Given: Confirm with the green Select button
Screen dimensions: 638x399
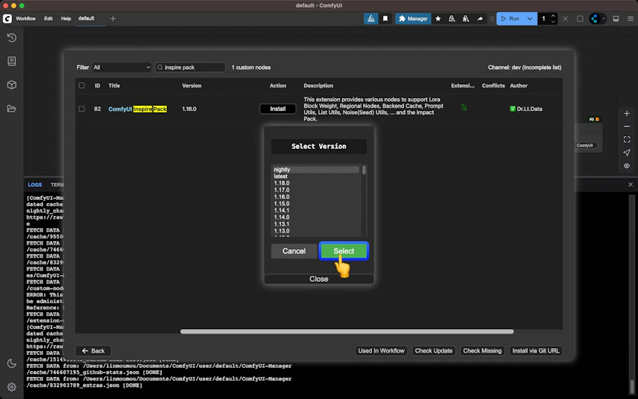Looking at the screenshot, I should pos(344,251).
